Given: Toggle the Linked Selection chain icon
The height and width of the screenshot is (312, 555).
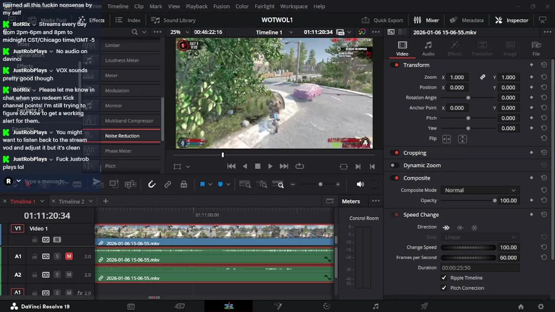Looking at the screenshot, I should pos(168,185).
